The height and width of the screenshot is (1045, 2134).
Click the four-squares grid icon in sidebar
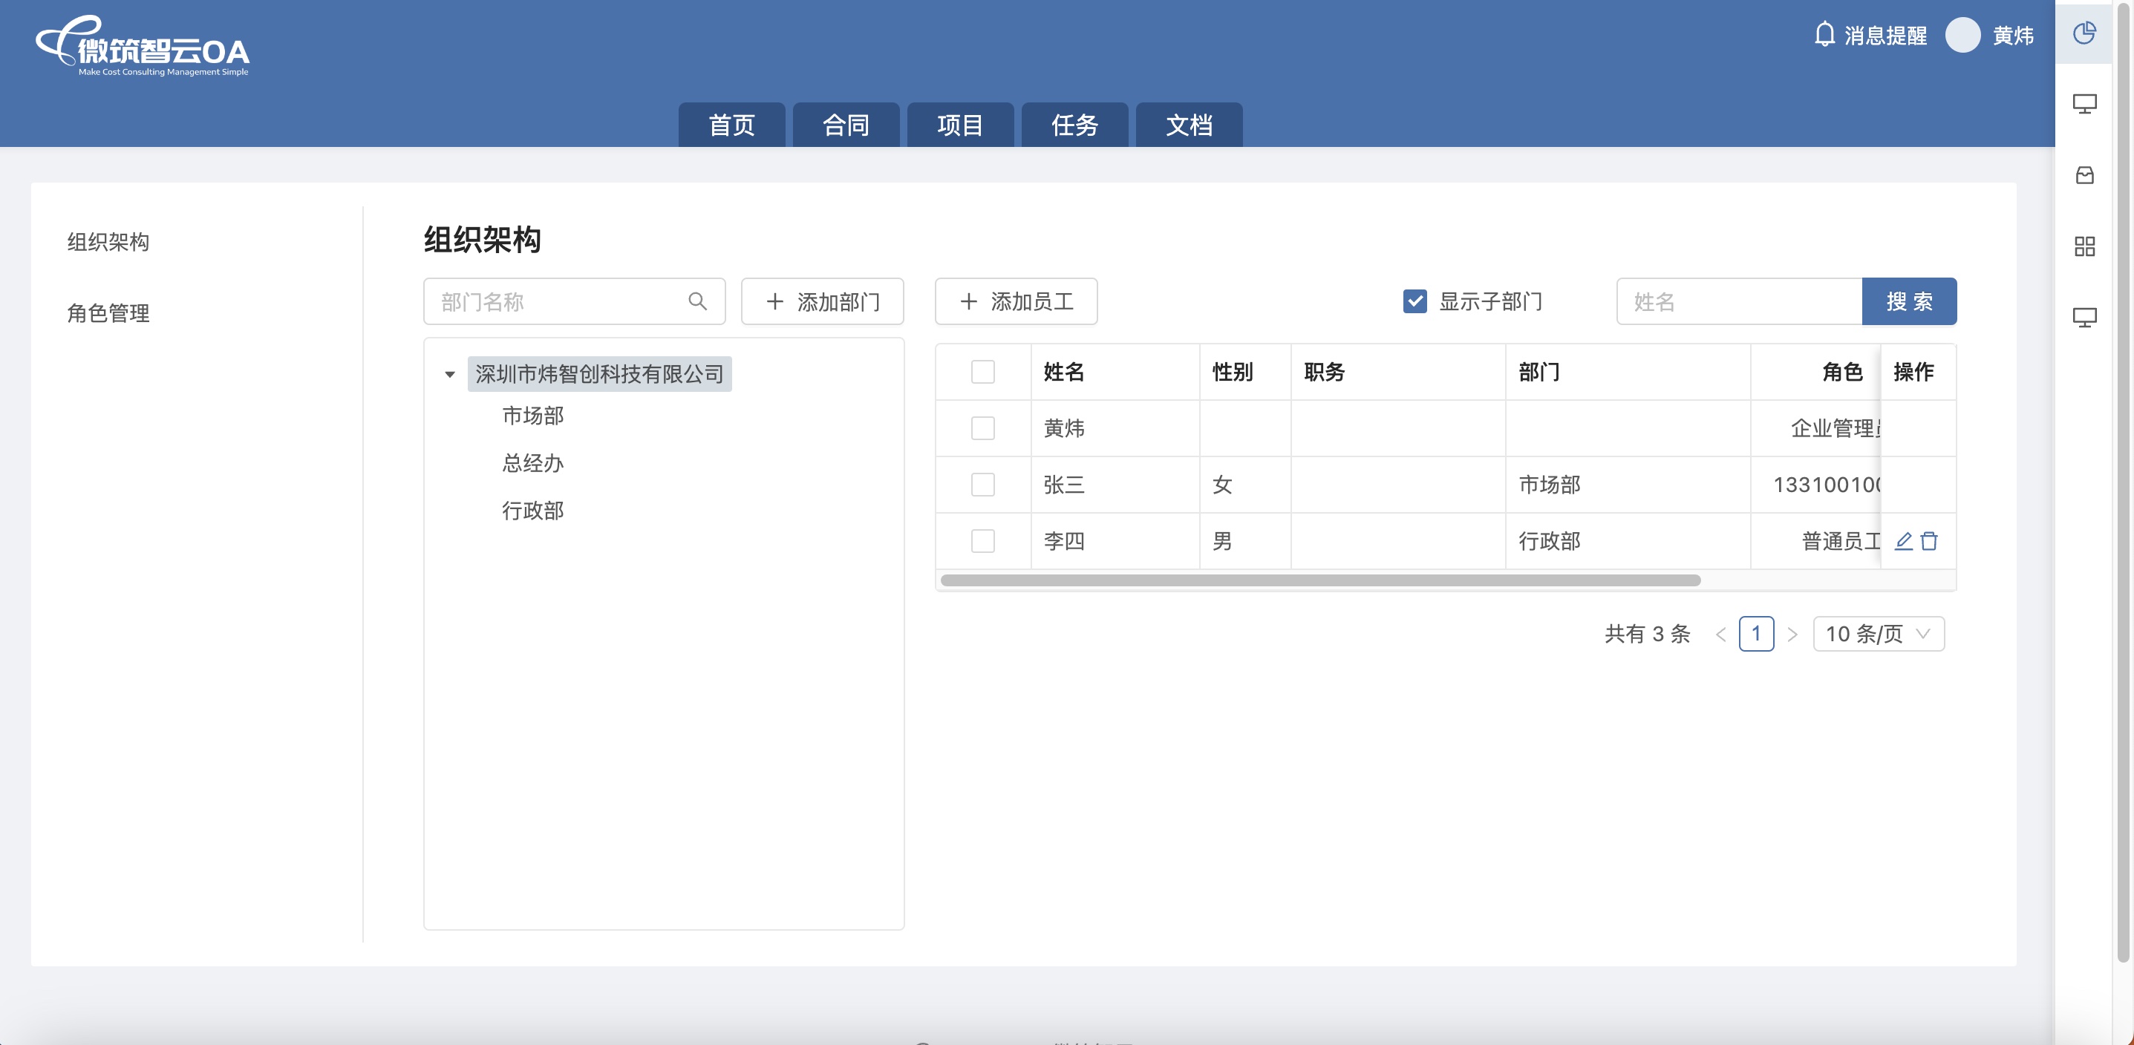[2084, 246]
